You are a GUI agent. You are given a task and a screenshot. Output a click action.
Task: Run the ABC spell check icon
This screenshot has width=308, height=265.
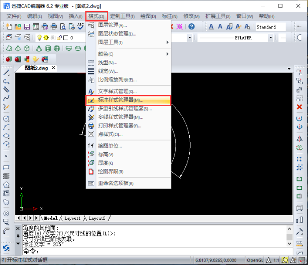(x=81, y=26)
